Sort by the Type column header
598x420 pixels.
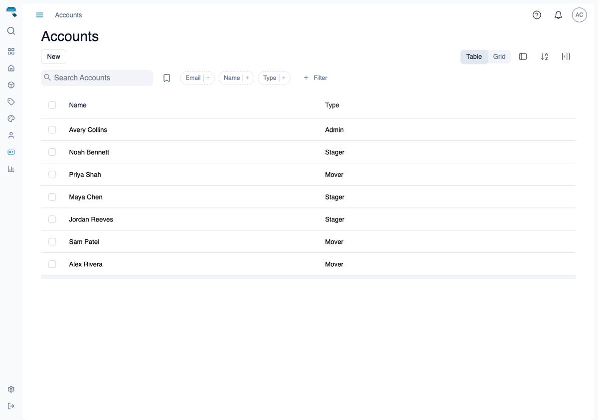[332, 105]
